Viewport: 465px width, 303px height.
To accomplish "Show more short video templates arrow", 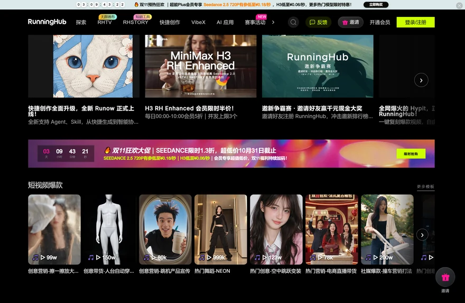I will [x=422, y=235].
